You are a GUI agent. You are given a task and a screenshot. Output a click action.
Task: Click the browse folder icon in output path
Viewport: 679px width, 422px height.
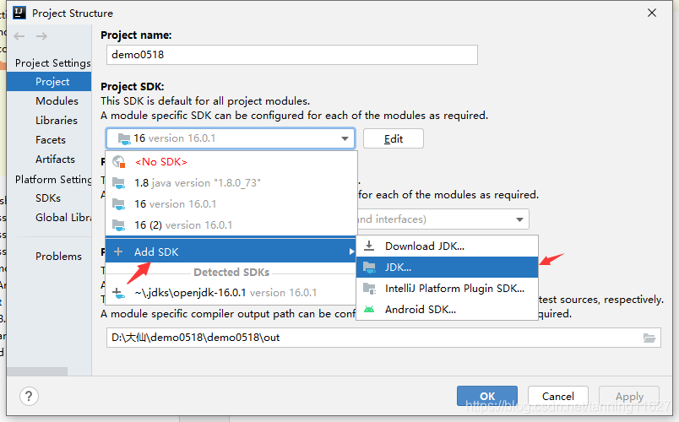[649, 338]
